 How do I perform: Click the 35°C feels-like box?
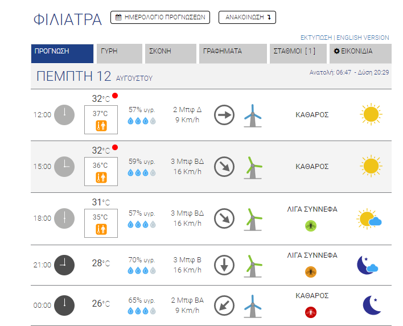tap(101, 223)
